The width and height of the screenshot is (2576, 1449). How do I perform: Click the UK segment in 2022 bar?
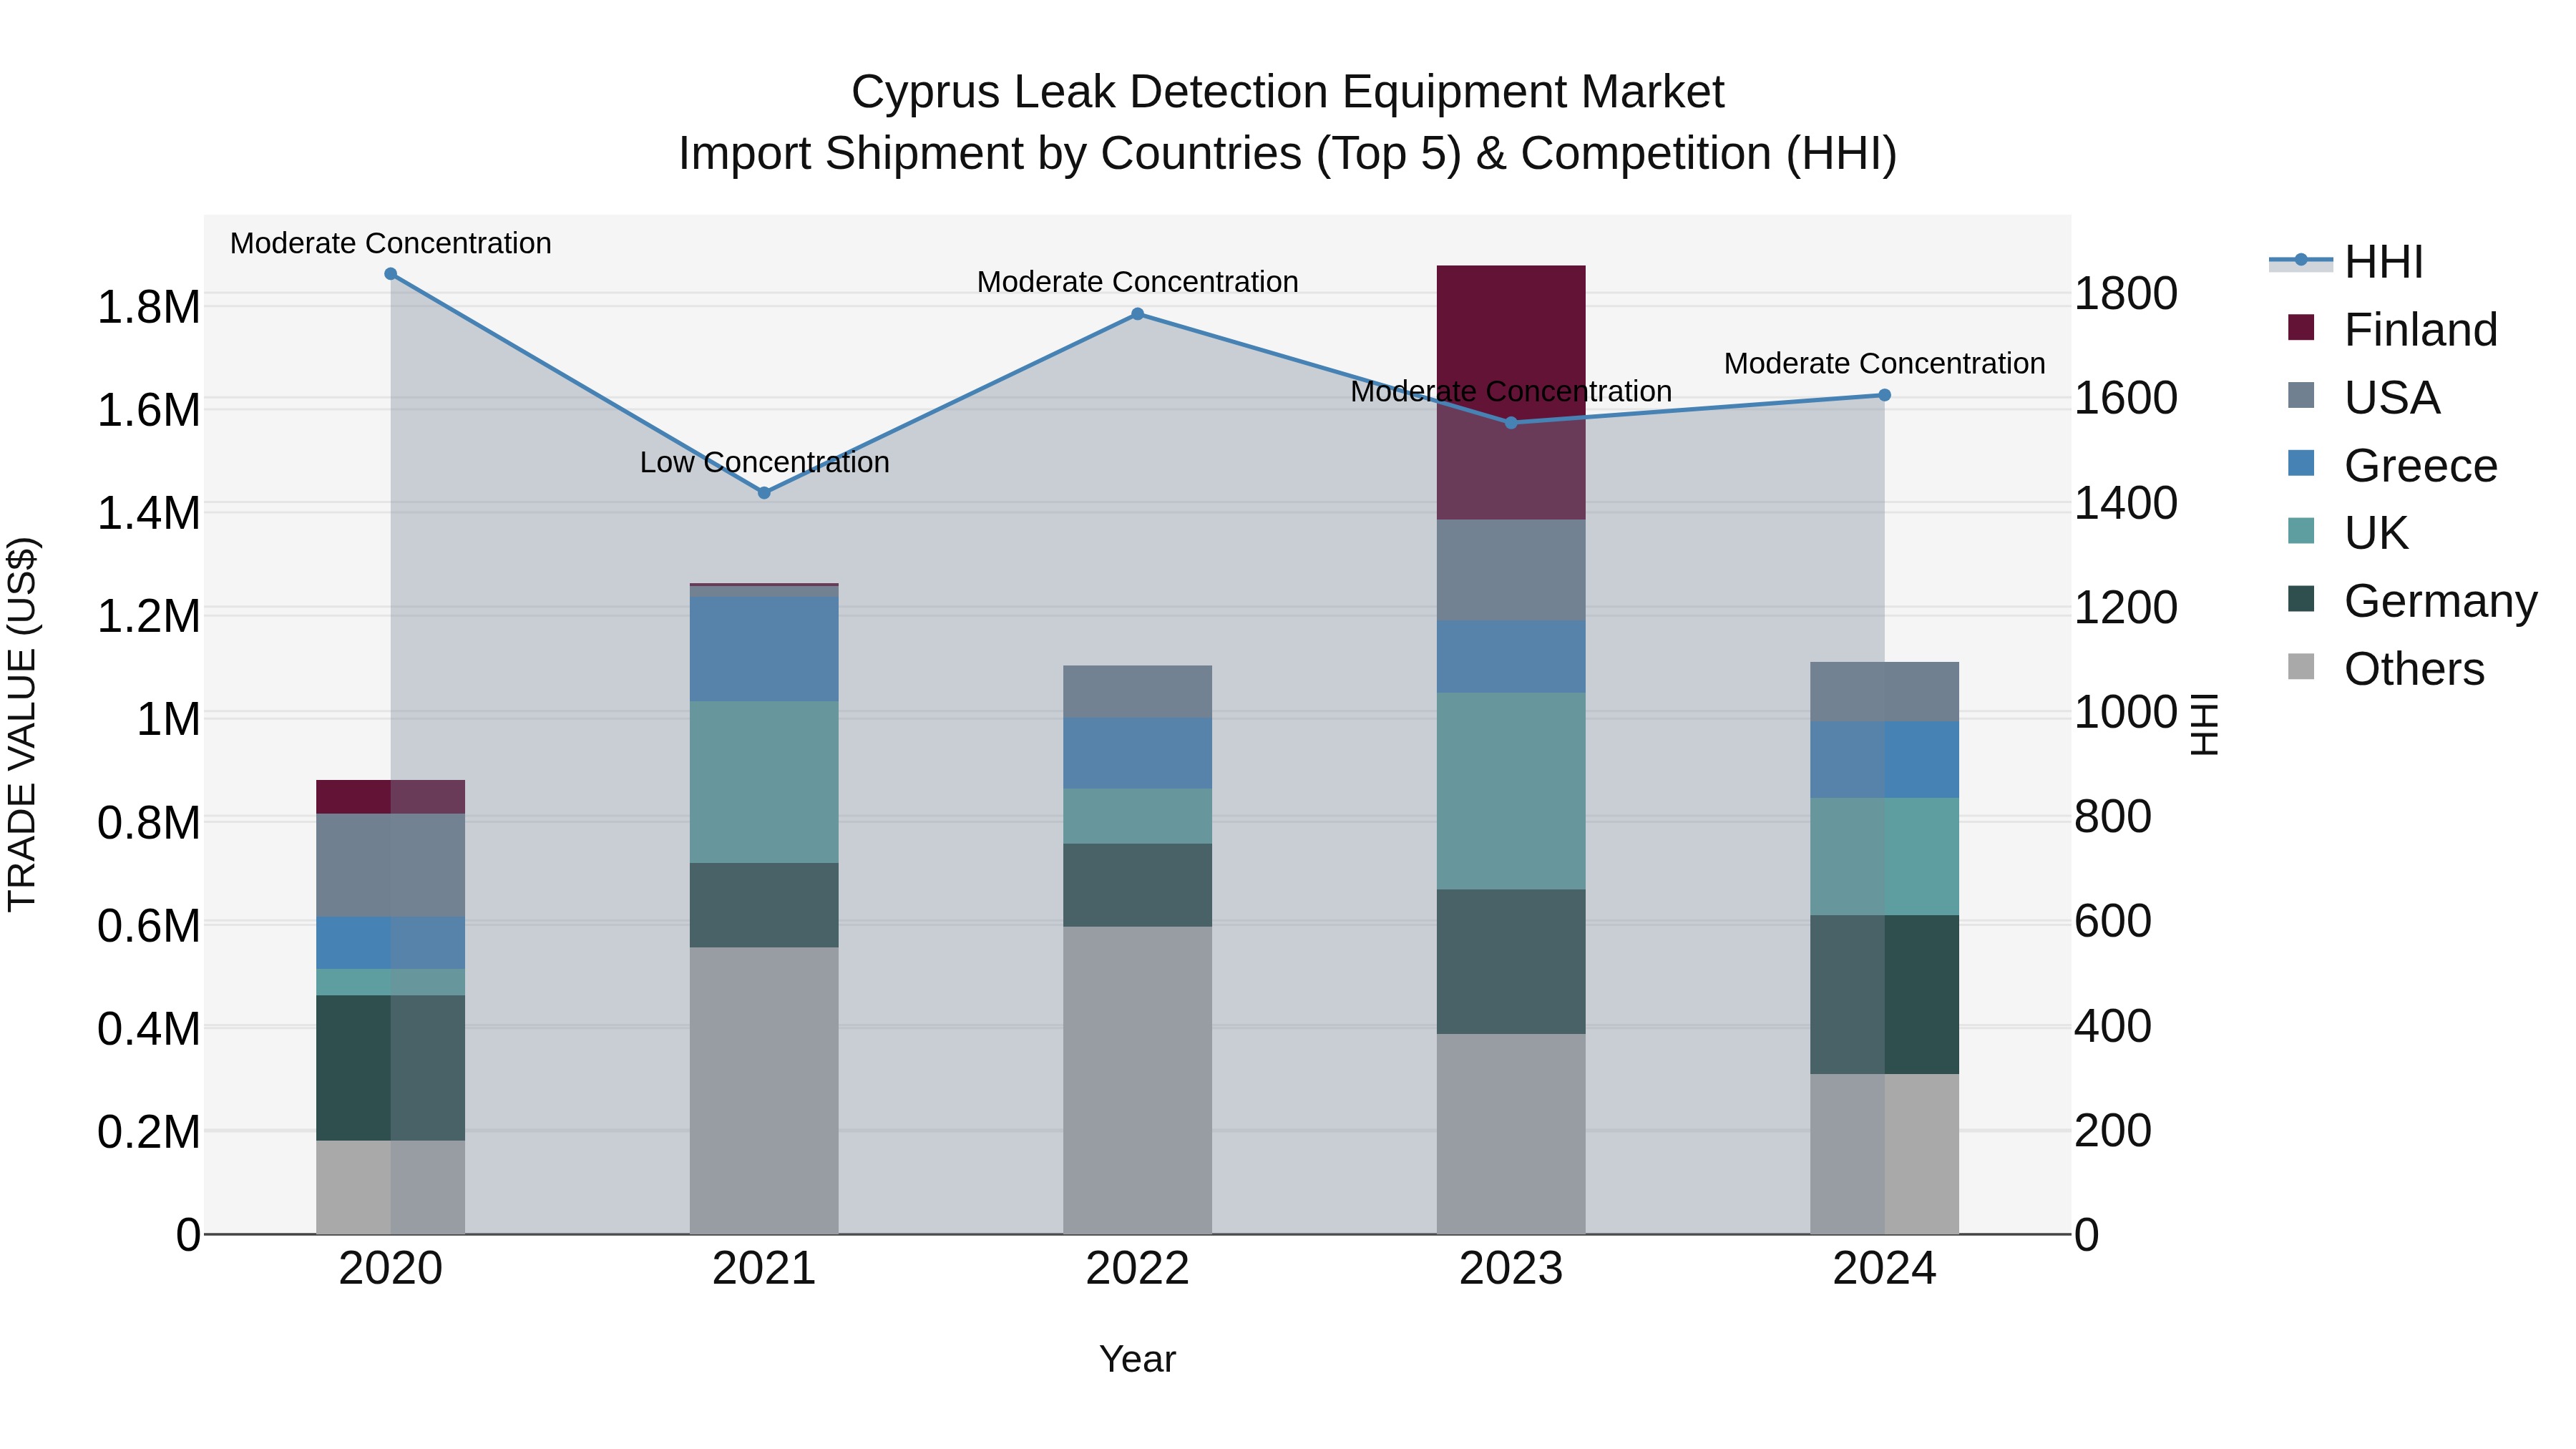coord(1137,816)
